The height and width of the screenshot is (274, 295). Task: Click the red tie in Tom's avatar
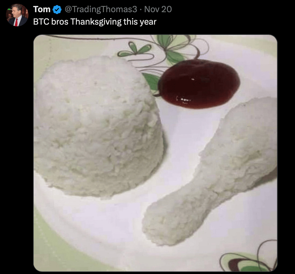(x=16, y=22)
